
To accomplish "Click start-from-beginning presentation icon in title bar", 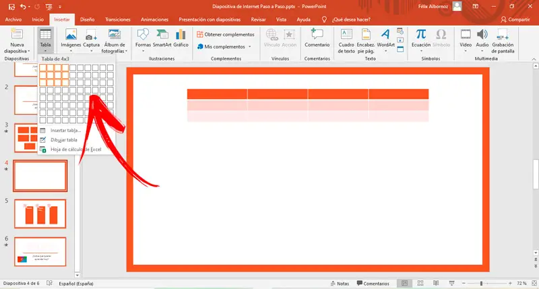I will (x=49, y=7).
